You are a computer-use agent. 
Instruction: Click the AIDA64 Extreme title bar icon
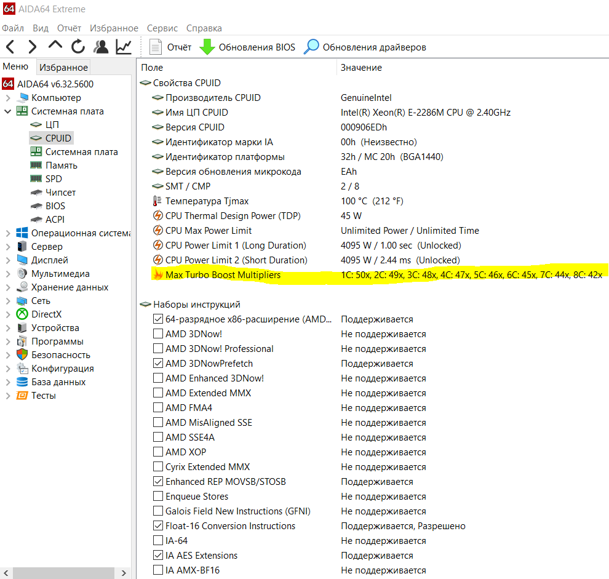coord(9,9)
